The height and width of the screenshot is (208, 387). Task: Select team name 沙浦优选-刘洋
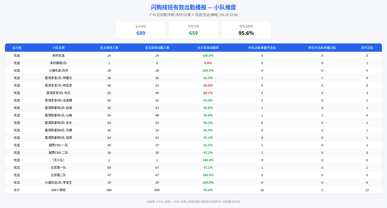pyautogui.click(x=58, y=71)
